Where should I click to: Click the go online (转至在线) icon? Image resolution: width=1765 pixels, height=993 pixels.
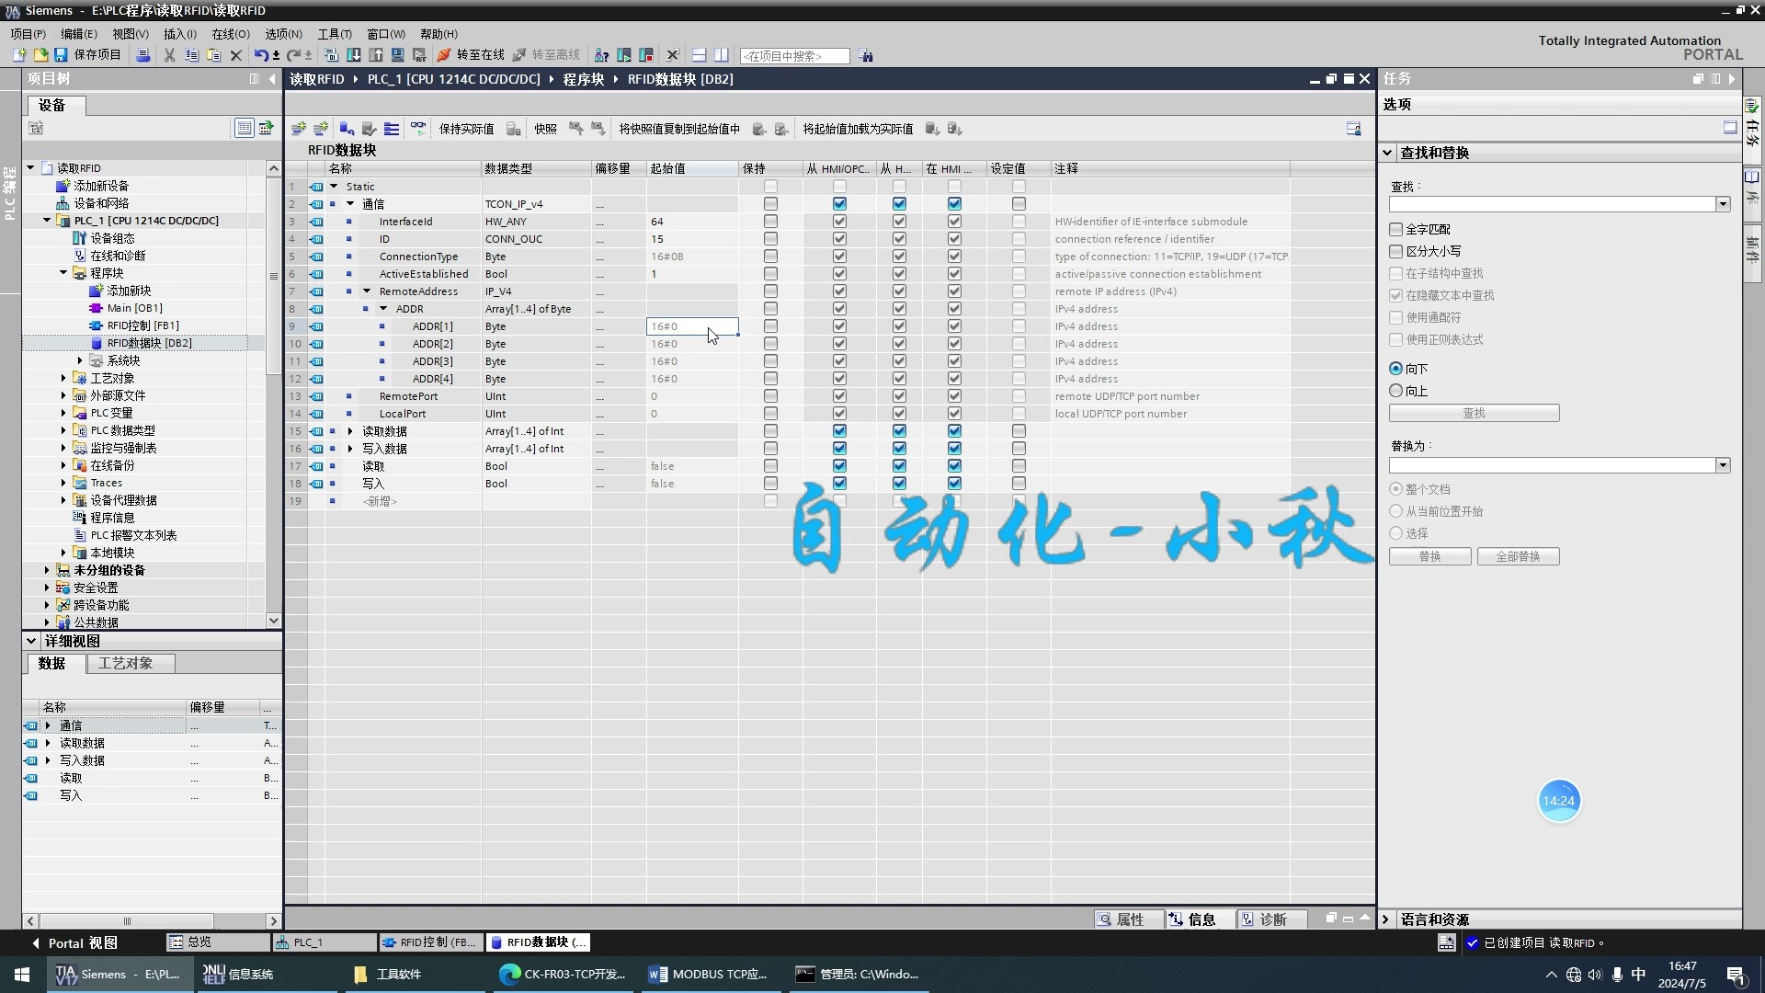click(x=444, y=55)
